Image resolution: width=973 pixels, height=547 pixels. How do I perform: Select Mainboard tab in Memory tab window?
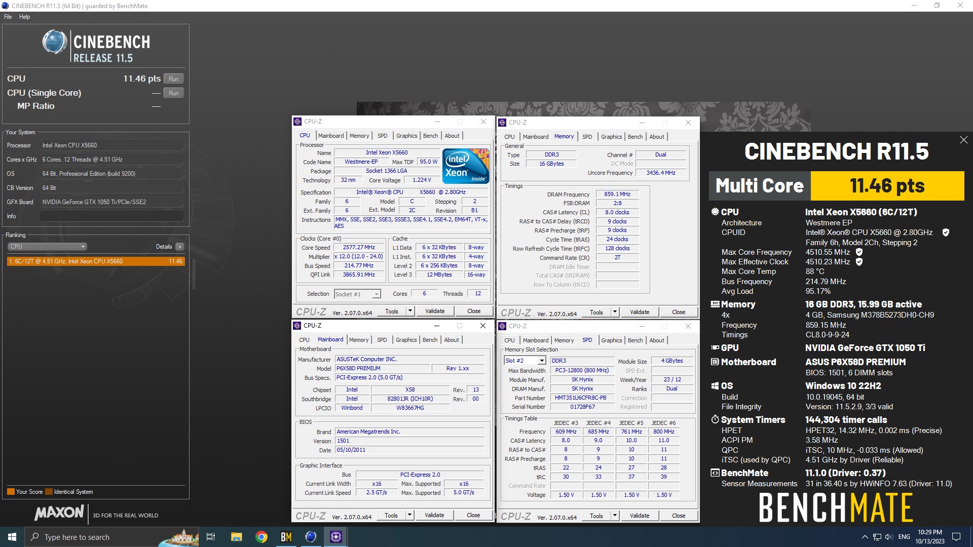[x=535, y=137]
